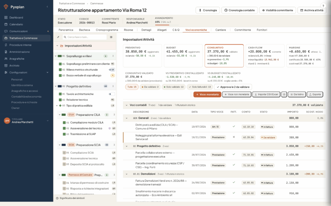Toggle the Da validare 2 filter chip

(x=150, y=87)
